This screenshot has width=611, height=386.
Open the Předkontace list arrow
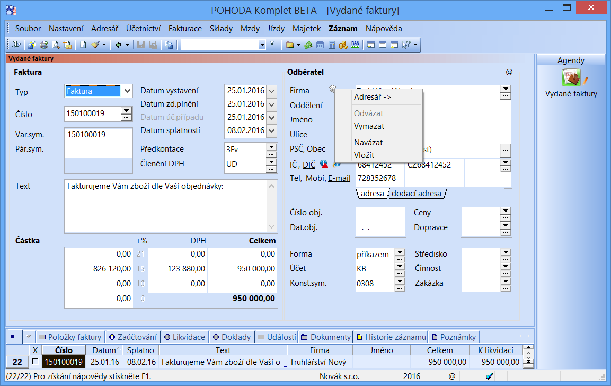tap(271, 146)
